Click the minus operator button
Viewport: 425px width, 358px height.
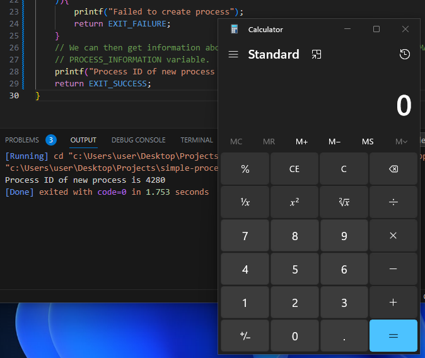[x=393, y=269]
